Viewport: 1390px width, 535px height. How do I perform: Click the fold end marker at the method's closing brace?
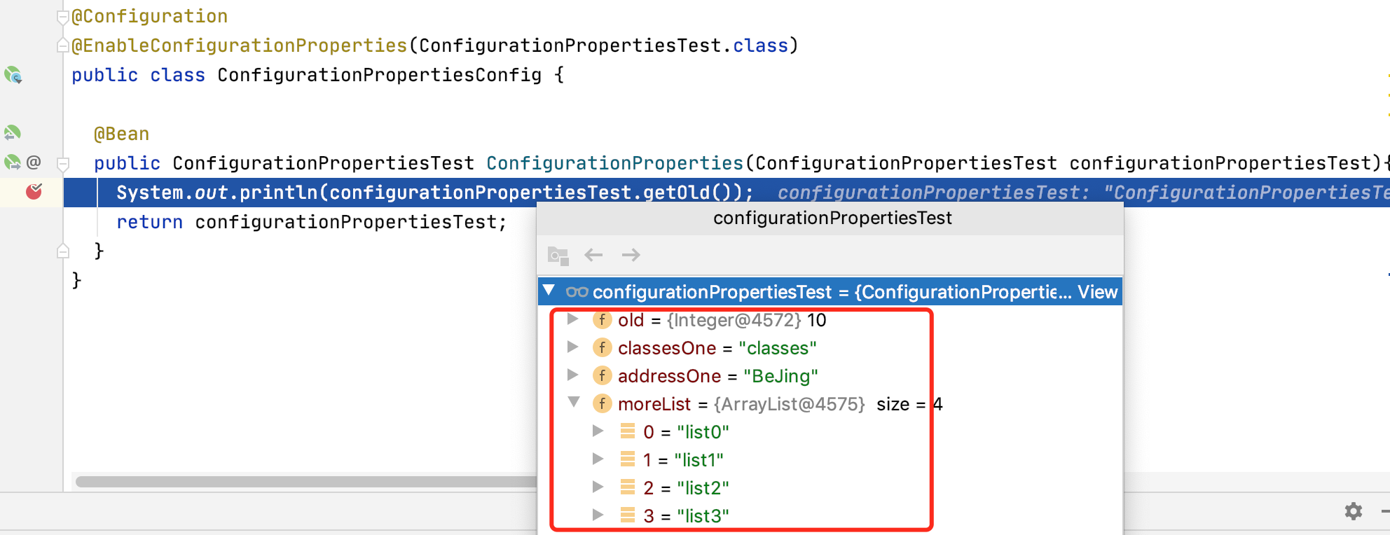(63, 251)
